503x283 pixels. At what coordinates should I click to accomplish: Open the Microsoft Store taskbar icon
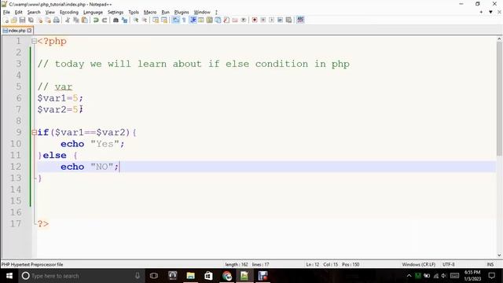[208, 276]
